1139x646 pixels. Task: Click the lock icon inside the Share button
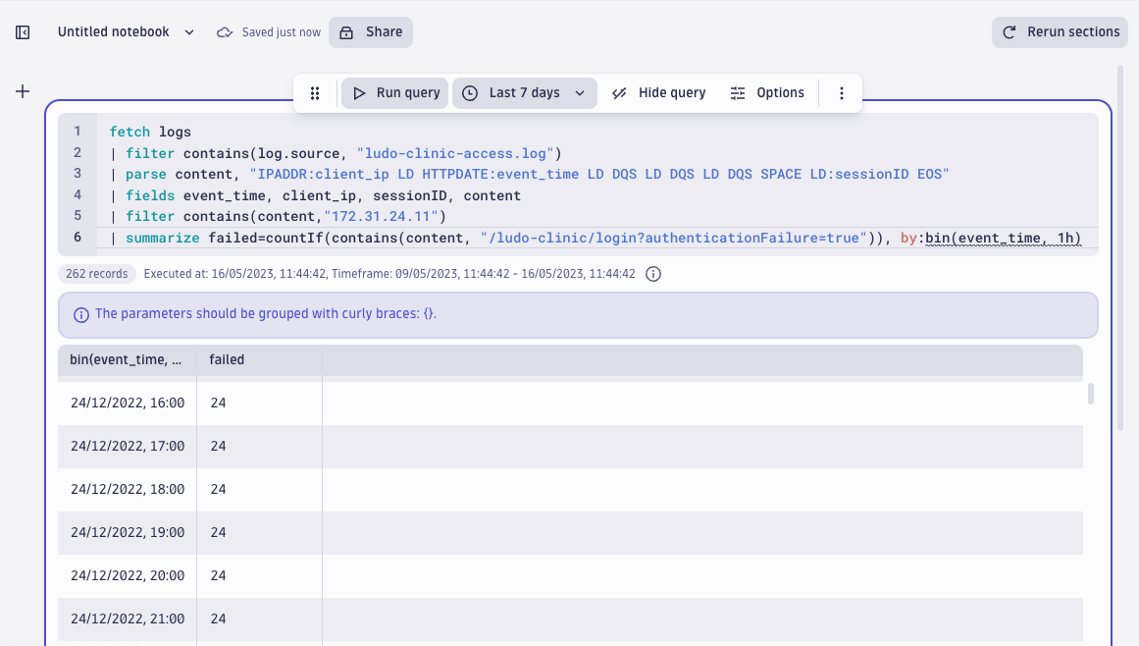tap(345, 31)
